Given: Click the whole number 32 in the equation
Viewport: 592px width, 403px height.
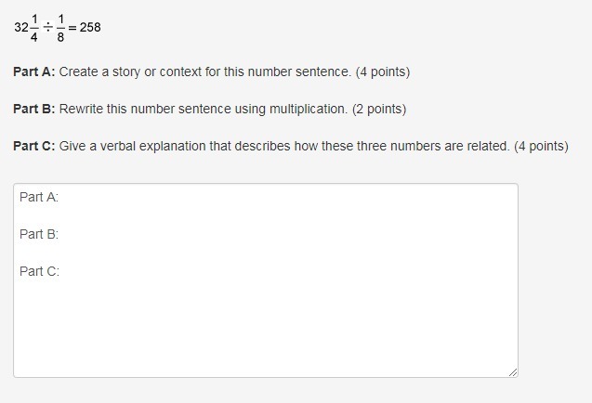Looking at the screenshot, I should 20,28.
